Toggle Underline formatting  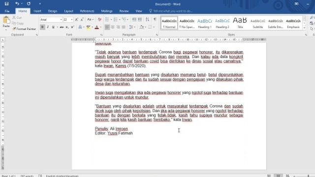coord(53,27)
